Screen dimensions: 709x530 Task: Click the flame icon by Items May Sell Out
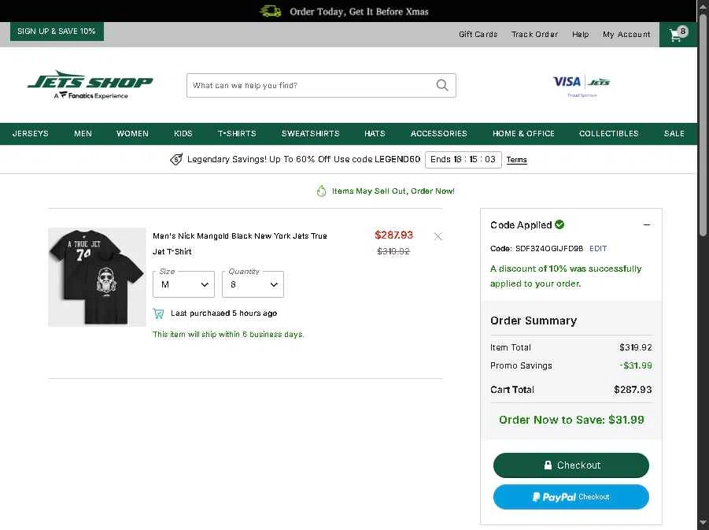(x=321, y=191)
